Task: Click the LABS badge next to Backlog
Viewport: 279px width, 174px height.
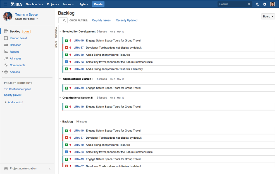Action: [27, 31]
